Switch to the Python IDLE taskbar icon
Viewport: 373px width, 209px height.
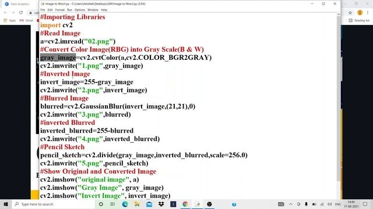coord(198,204)
